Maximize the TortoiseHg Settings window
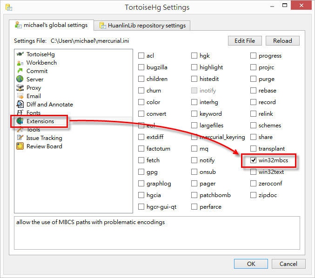 [x=285, y=6]
